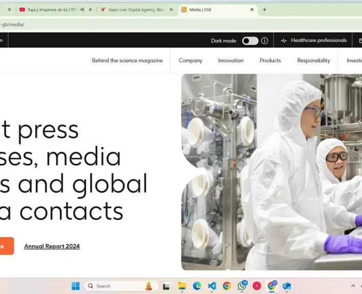This screenshot has width=362, height=294.
Task: Click the Vaani Live tab favicon
Action: tap(103, 10)
